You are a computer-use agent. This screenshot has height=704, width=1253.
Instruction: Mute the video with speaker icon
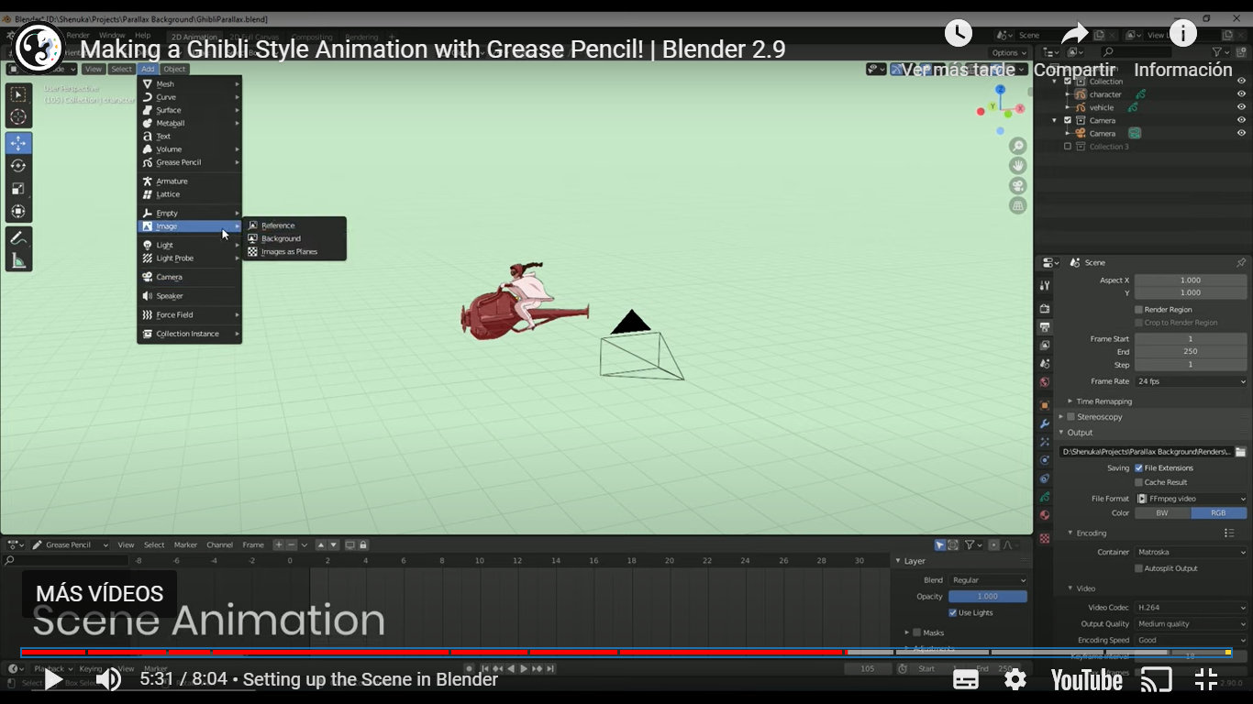point(108,679)
